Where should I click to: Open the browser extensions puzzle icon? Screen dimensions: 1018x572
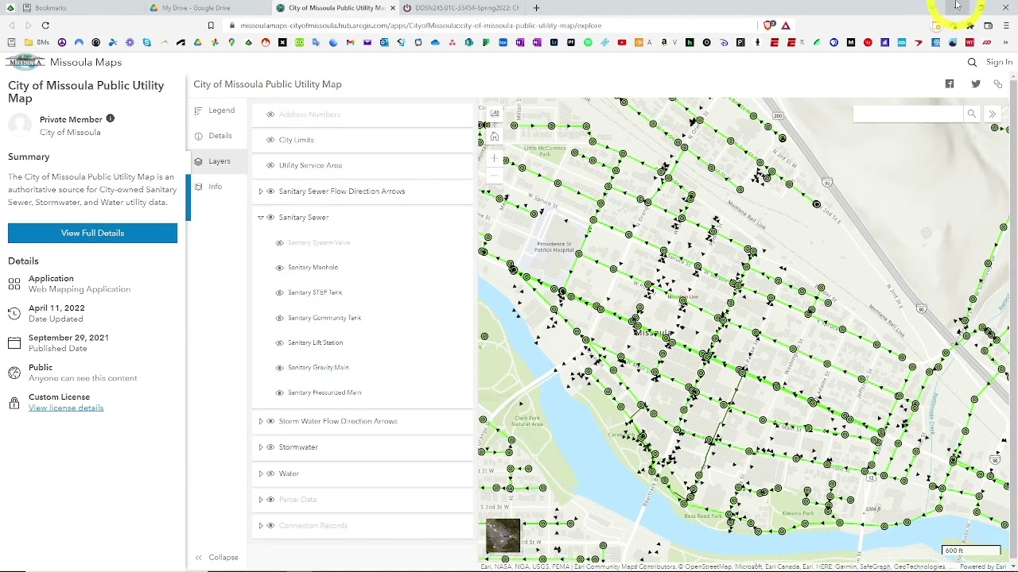[x=970, y=25]
